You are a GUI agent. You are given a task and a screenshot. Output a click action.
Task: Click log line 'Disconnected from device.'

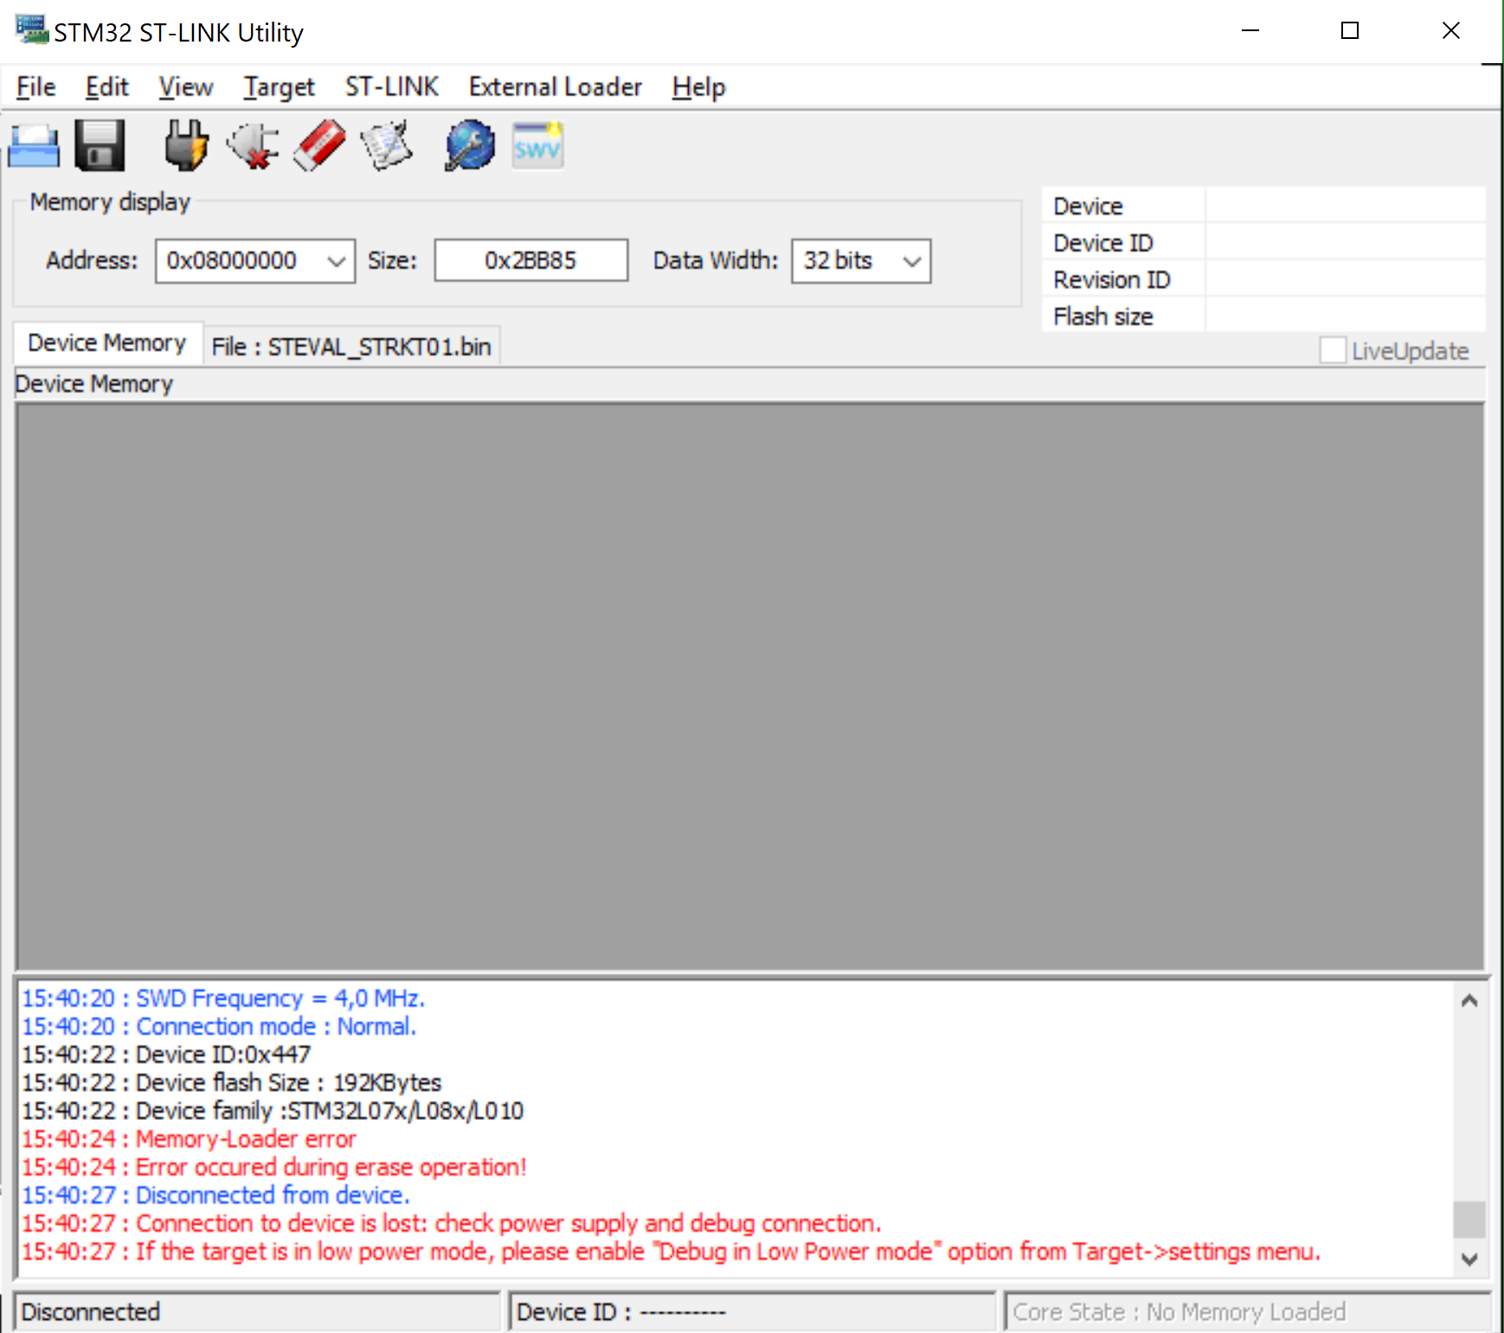pos(215,1195)
